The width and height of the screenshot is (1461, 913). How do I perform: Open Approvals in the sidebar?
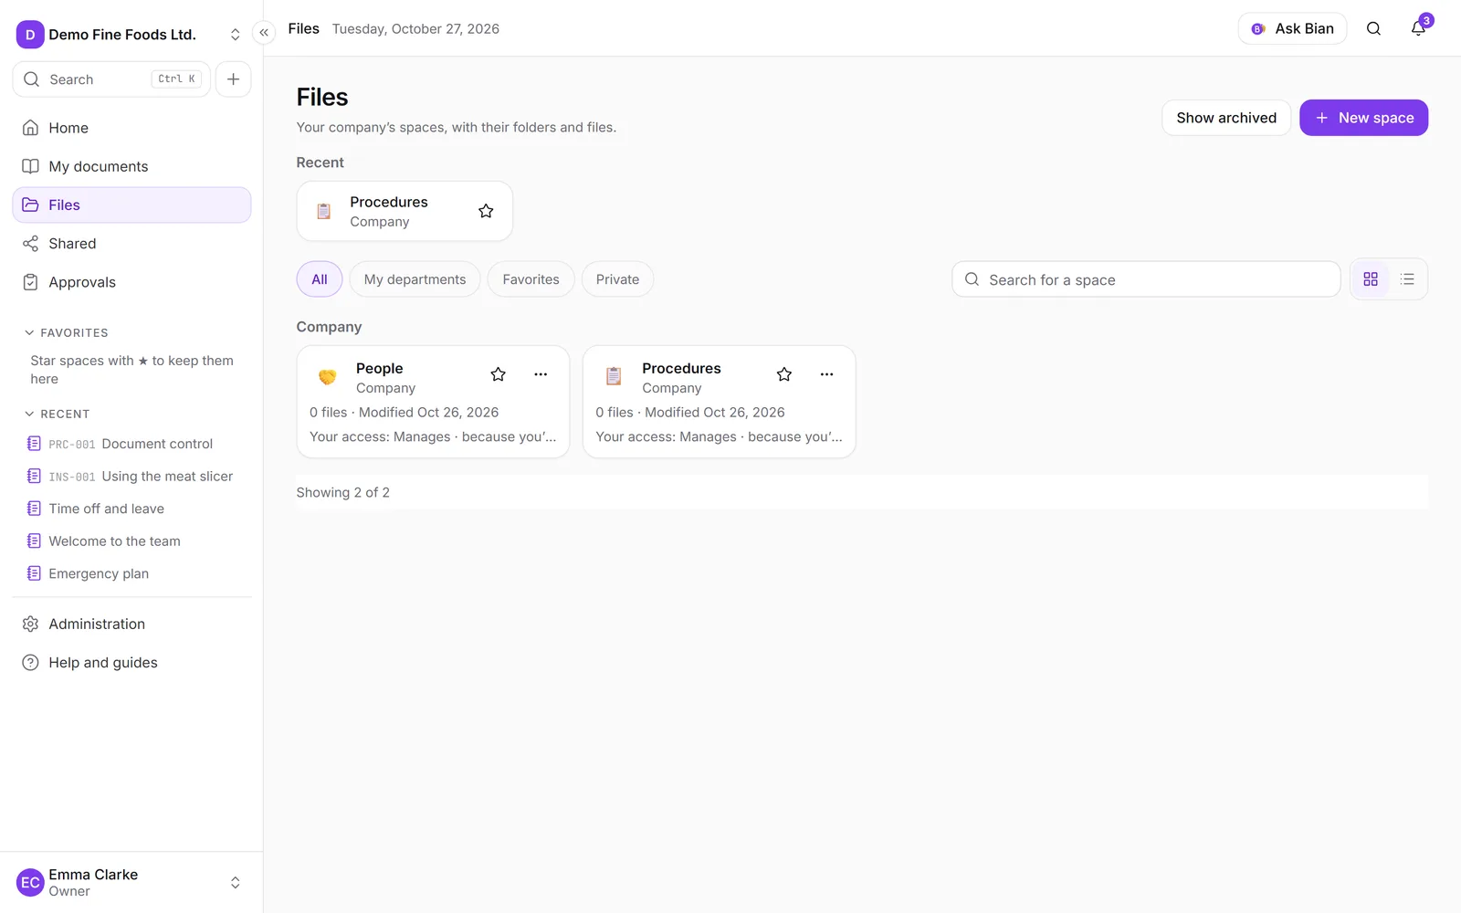pyautogui.click(x=131, y=282)
